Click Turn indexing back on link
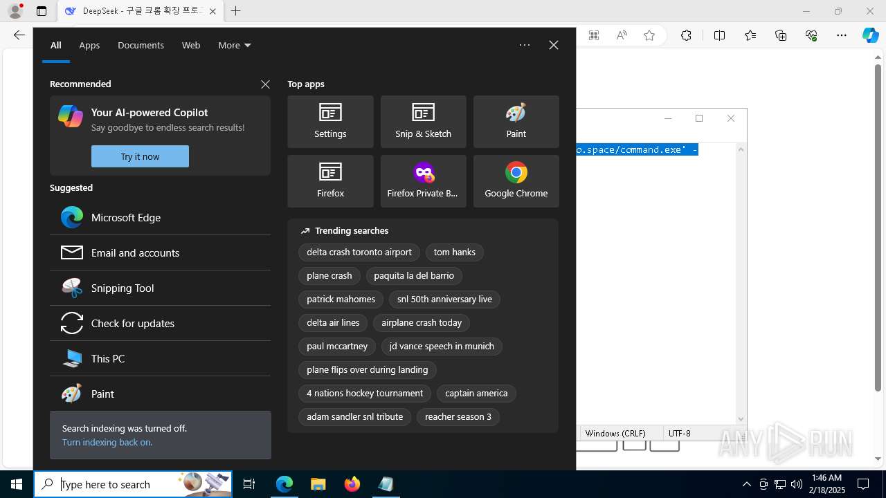 [107, 442]
